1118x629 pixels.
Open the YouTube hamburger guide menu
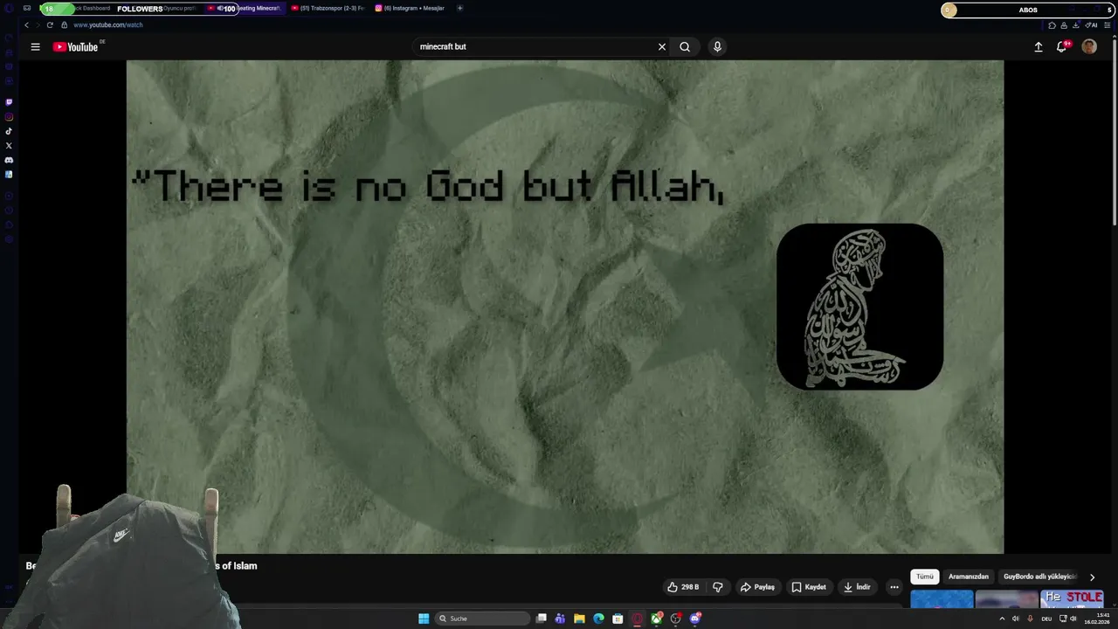coord(35,47)
